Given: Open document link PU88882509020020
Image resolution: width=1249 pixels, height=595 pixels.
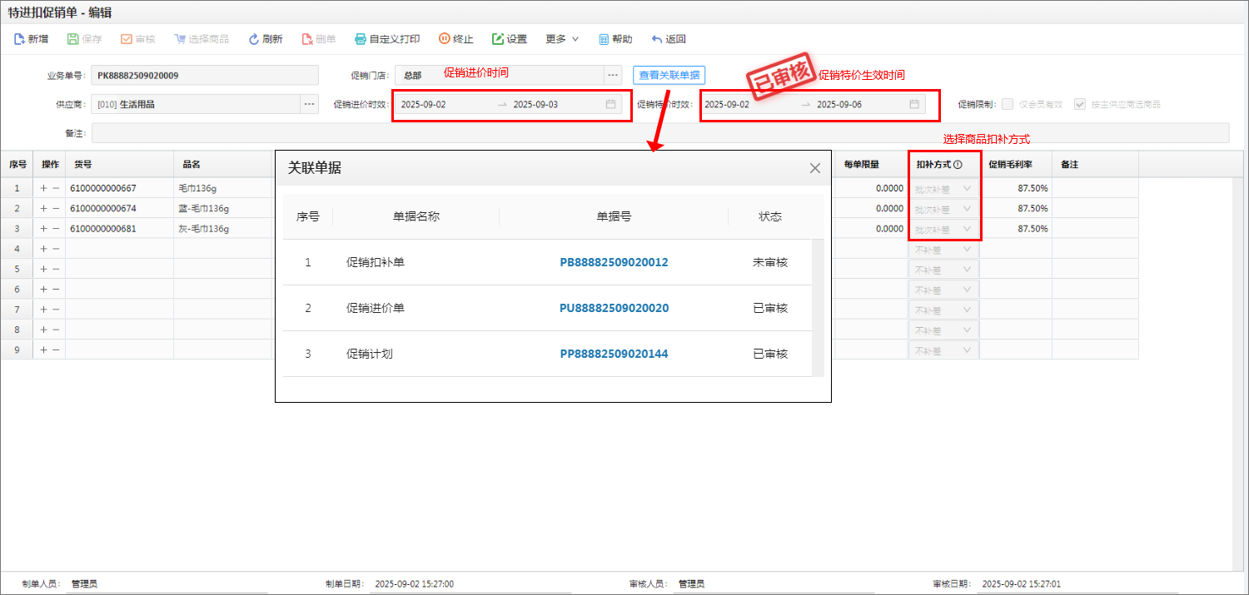Looking at the screenshot, I should click(614, 308).
